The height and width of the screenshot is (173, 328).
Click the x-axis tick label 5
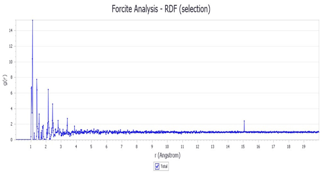91,147
